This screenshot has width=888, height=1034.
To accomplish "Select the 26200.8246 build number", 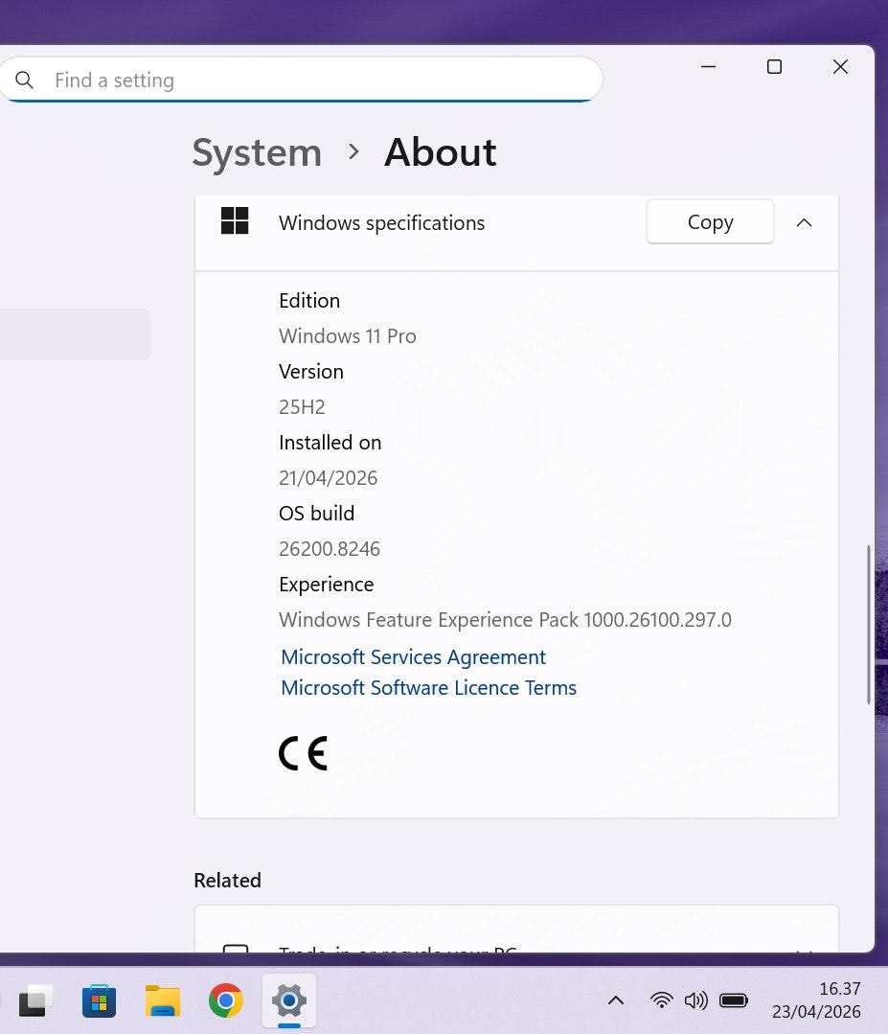I will (330, 549).
